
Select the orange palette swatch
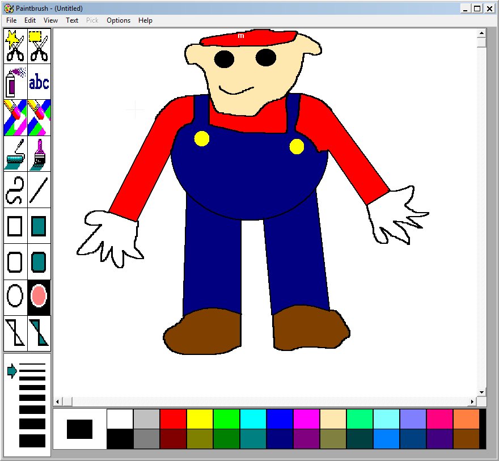(466, 419)
